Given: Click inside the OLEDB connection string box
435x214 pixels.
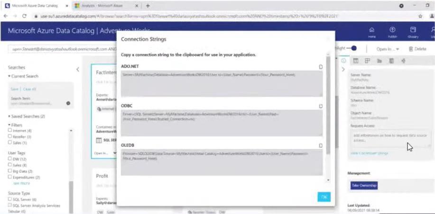Looking at the screenshot, I should point(222,162).
